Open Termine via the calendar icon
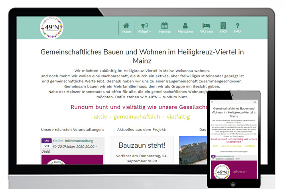This screenshot has width=299, height=189. click(x=164, y=25)
